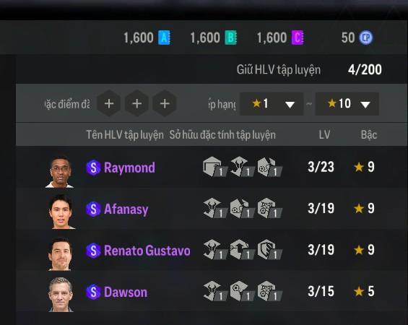The width and height of the screenshot is (408, 325).
Task: Add third trait filter hexagon slot
Action: (165, 103)
